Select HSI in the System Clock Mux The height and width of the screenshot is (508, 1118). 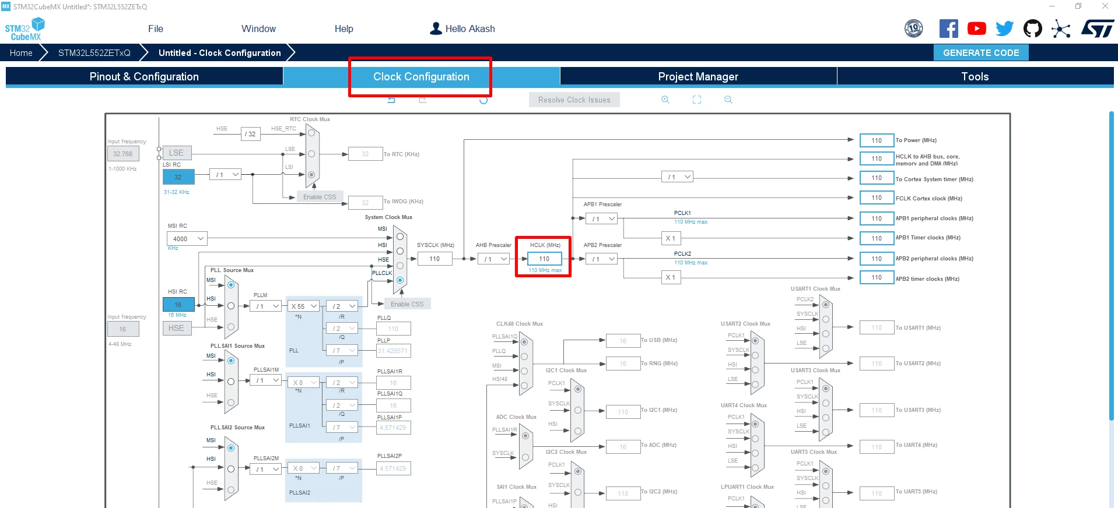[x=399, y=251]
